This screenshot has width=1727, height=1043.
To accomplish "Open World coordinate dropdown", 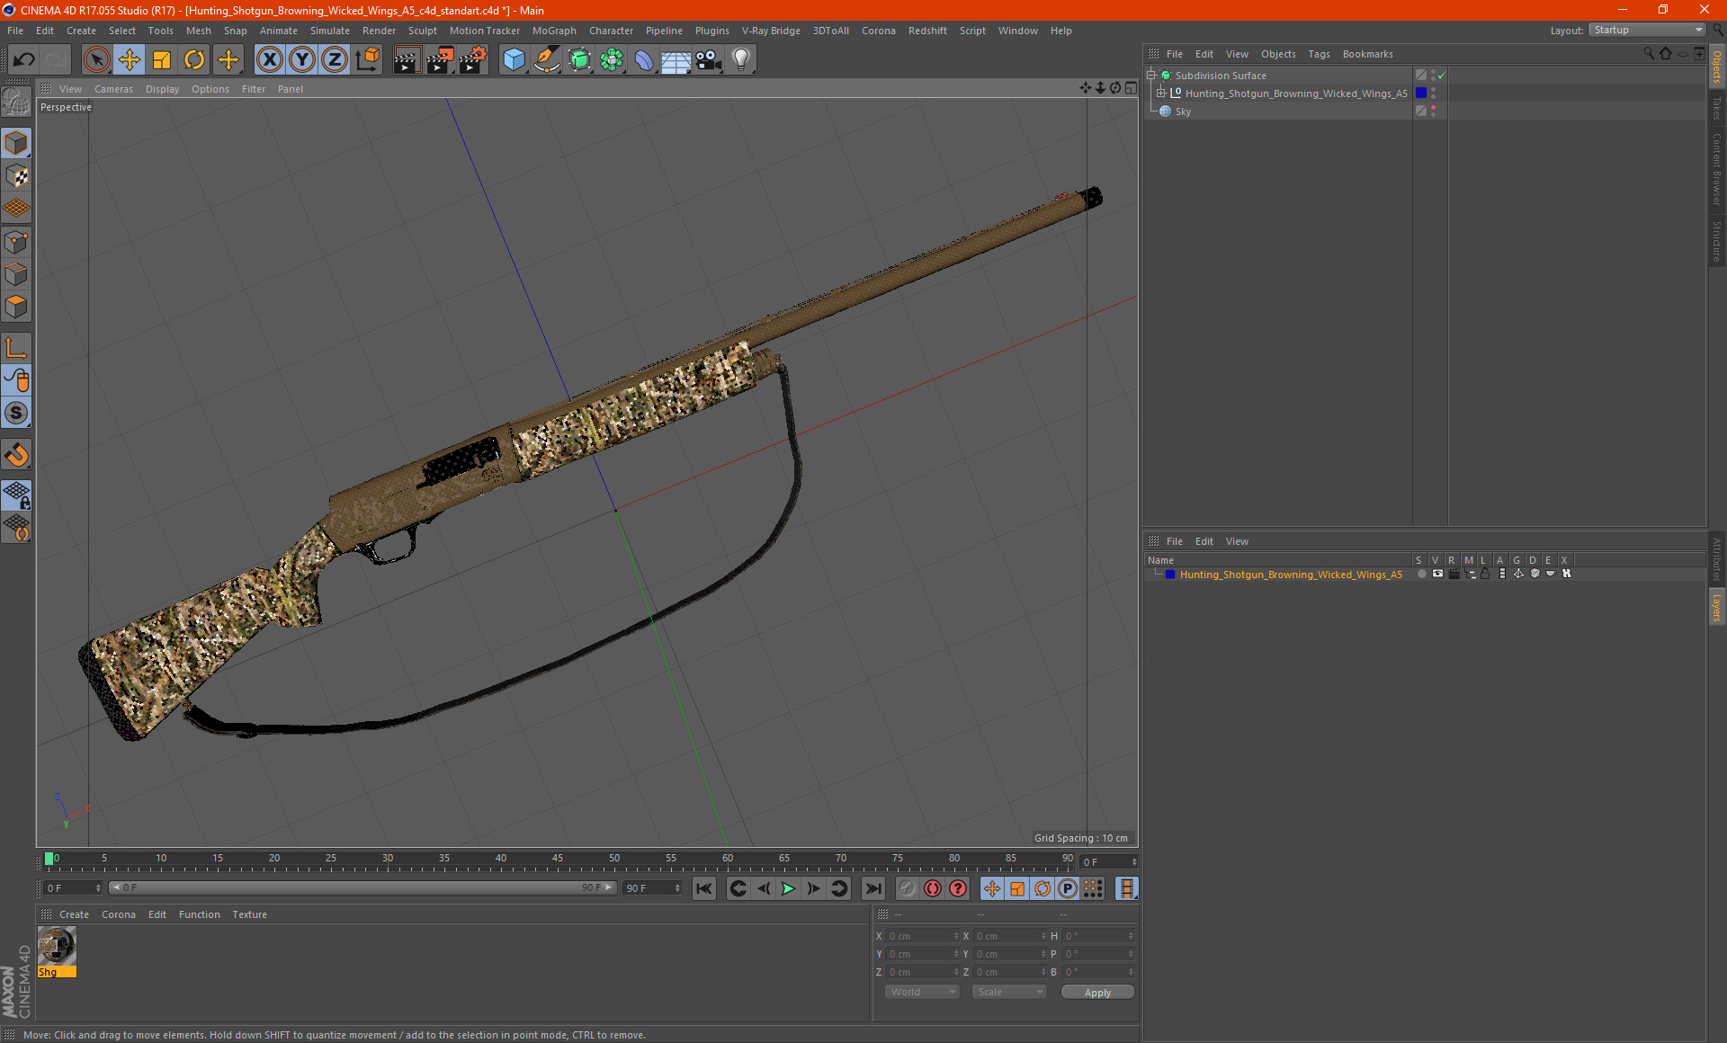I will tap(922, 992).
